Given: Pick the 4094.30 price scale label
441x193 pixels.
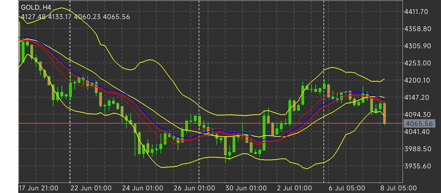Looking at the screenshot, I should [418, 114].
